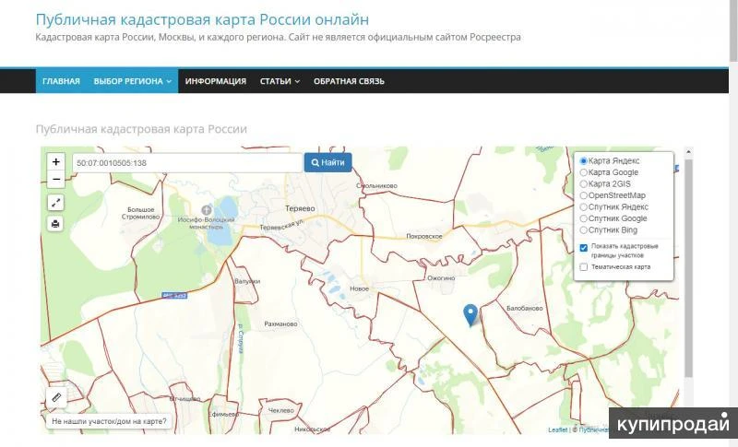The height and width of the screenshot is (447, 738).
Task: Select the Карта Google radio option
Action: tap(583, 172)
